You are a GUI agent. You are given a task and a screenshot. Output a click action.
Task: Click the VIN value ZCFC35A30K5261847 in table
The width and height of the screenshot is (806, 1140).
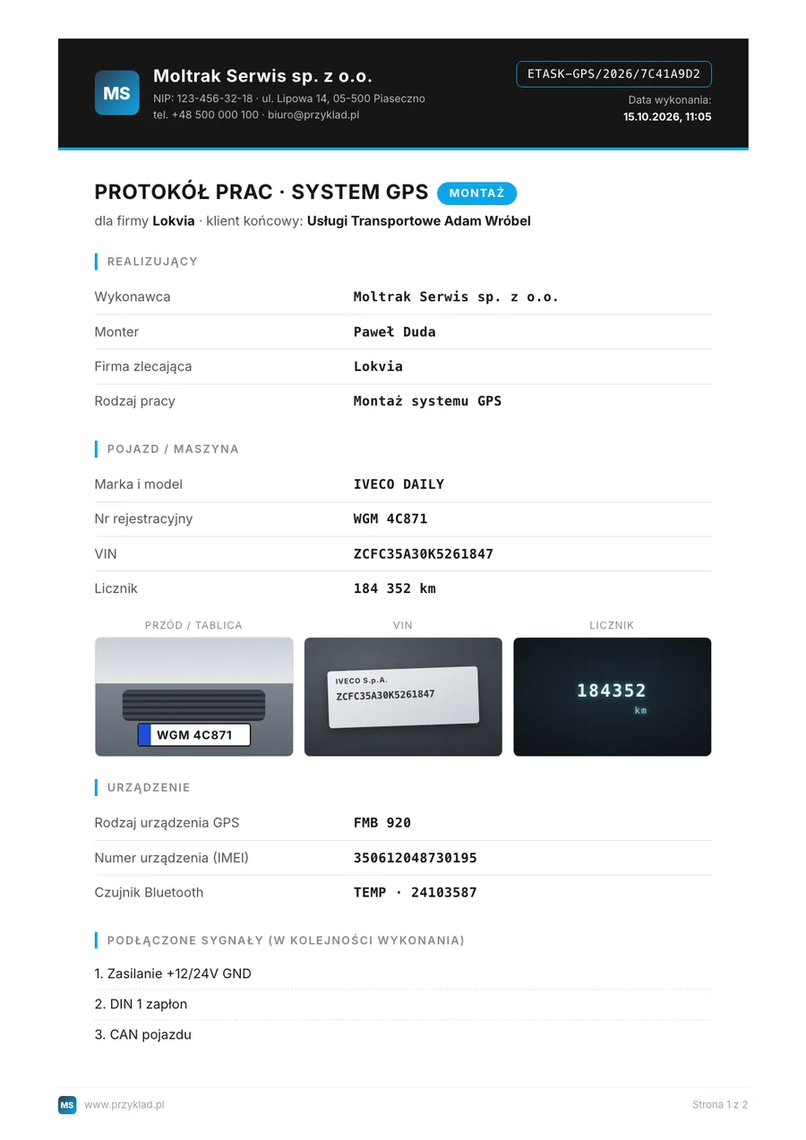coord(424,554)
